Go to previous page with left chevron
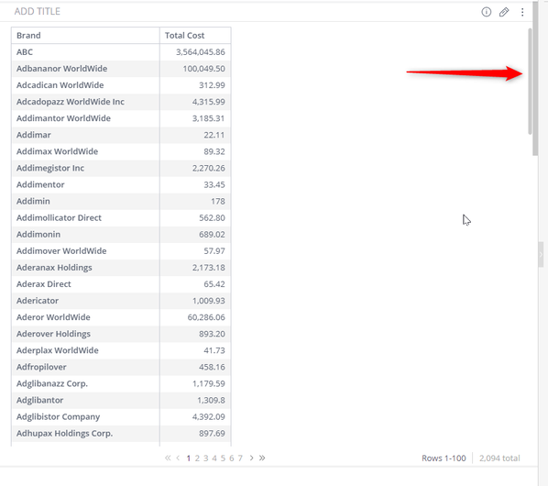Image resolution: width=548 pixels, height=486 pixels. click(178, 458)
